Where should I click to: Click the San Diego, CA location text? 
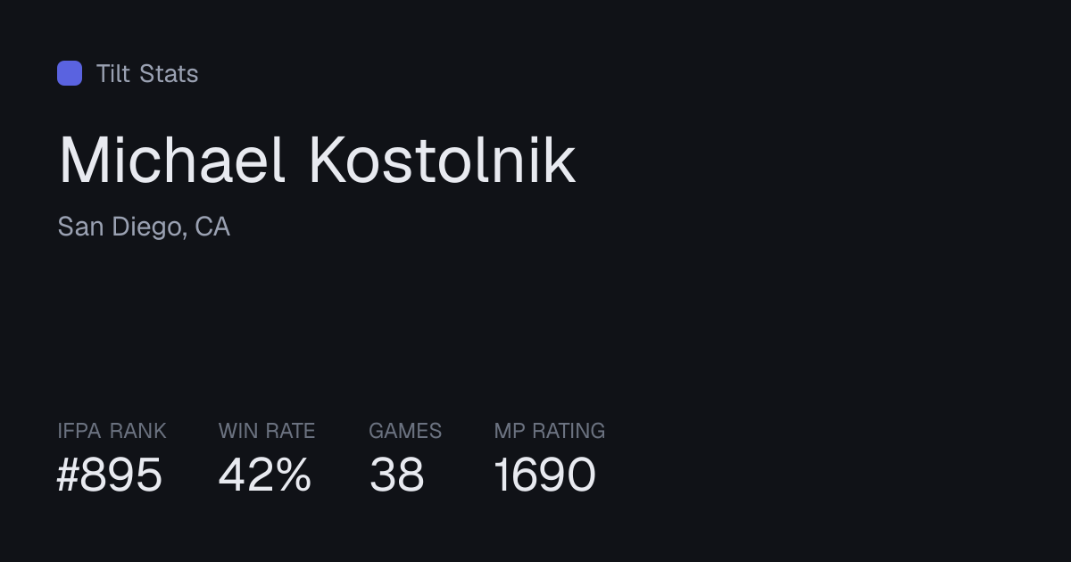(x=144, y=227)
